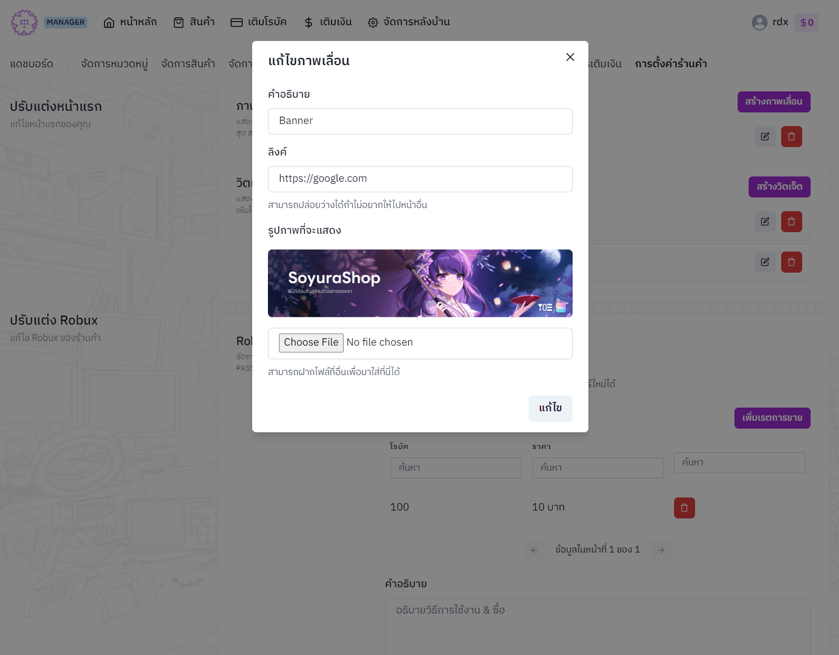
Task: Close the edit slide dialog
Action: click(570, 57)
